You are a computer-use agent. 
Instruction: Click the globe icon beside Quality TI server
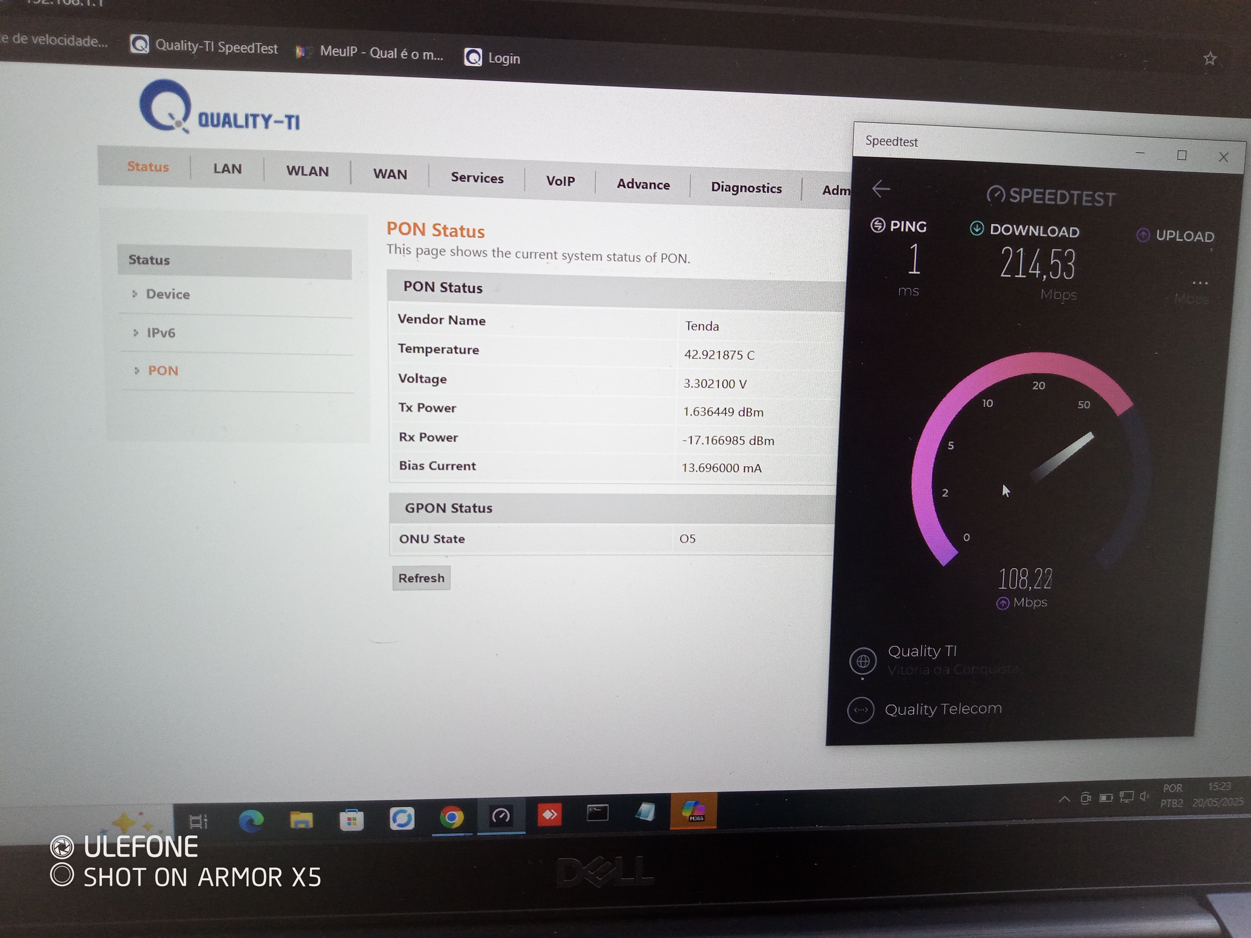tap(863, 660)
